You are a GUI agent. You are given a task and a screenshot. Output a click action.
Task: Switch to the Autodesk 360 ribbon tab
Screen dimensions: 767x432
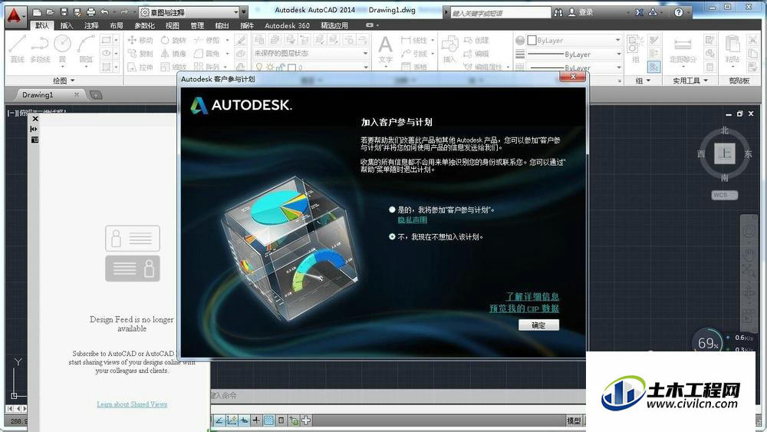click(287, 25)
